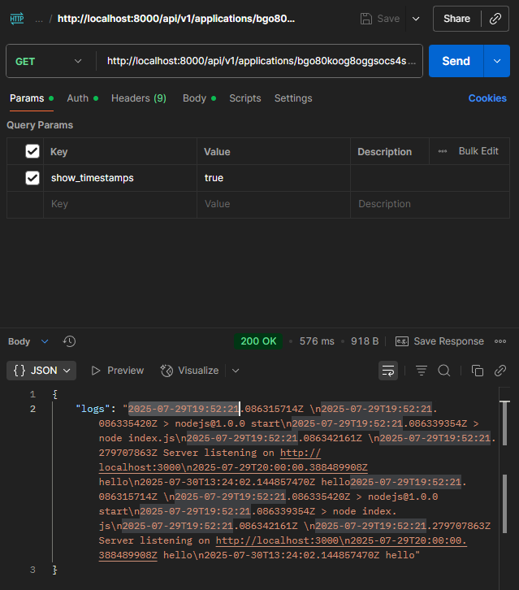Click the Preview play icon
Viewport: 519px width, 590px height.
tap(96, 371)
